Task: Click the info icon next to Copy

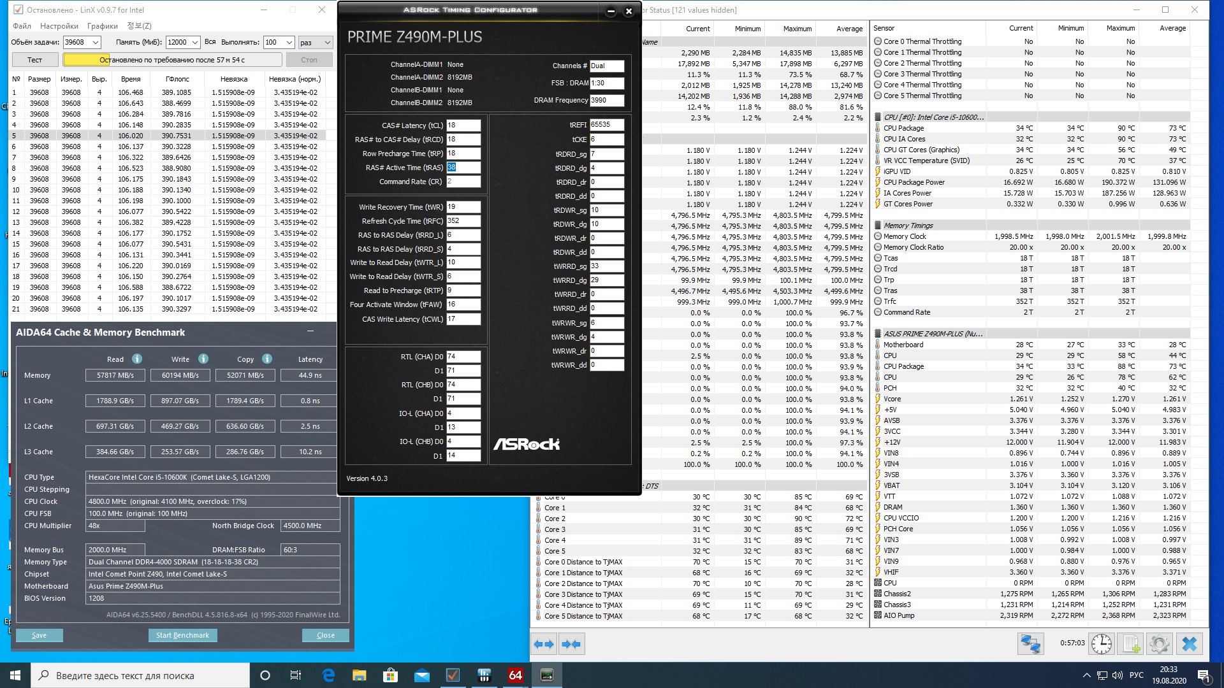Action: coord(267,359)
